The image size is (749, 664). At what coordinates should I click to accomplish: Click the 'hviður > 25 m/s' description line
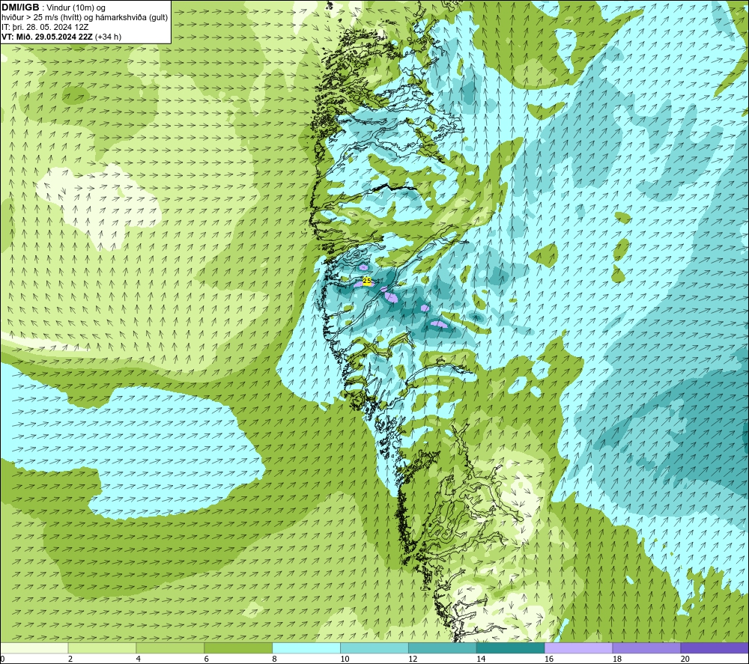(85, 18)
